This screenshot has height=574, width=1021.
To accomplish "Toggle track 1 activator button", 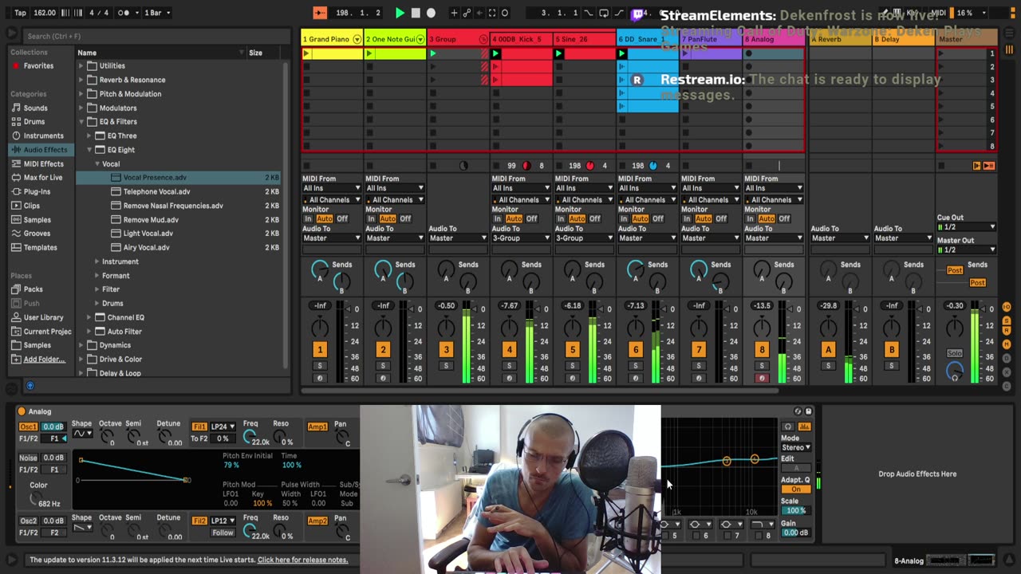I will (320, 349).
